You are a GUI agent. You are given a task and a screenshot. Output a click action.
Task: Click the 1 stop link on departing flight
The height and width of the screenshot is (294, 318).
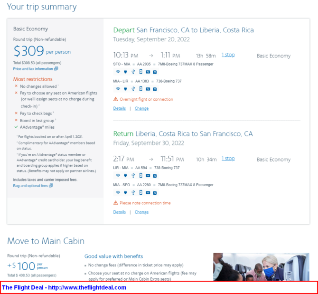pos(228,55)
